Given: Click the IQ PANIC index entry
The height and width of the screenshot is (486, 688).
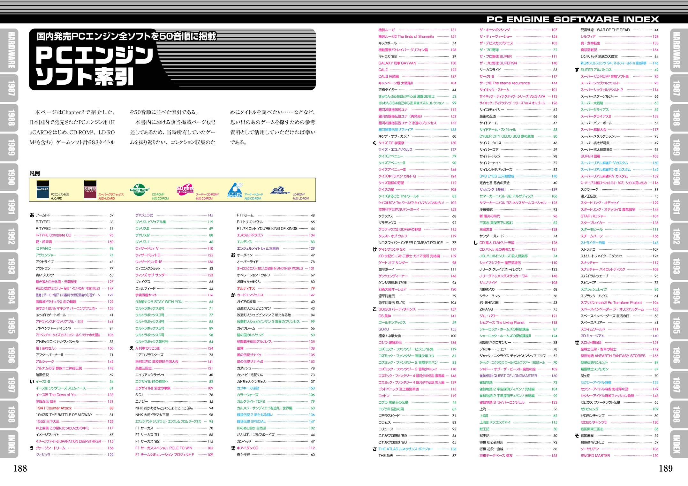Looking at the screenshot, I should [43, 248].
